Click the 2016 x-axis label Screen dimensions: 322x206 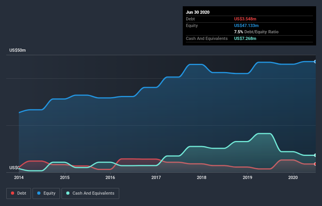click(x=110, y=177)
